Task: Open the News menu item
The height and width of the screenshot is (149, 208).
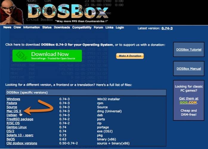Action: click(7, 27)
